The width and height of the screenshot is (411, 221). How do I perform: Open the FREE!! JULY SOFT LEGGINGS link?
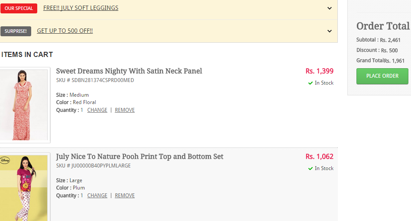(x=81, y=8)
